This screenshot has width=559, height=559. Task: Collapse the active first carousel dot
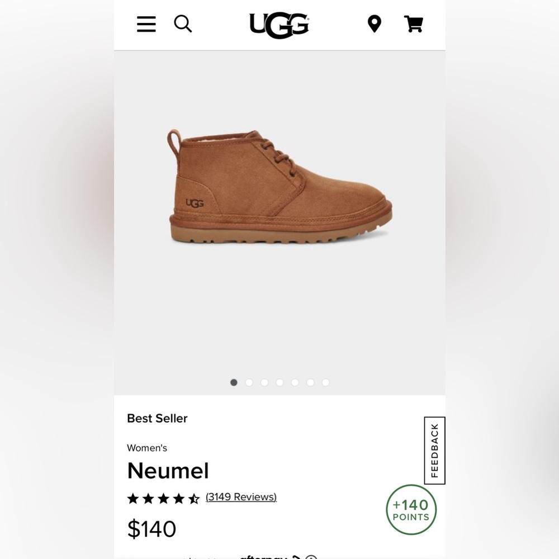(x=234, y=382)
